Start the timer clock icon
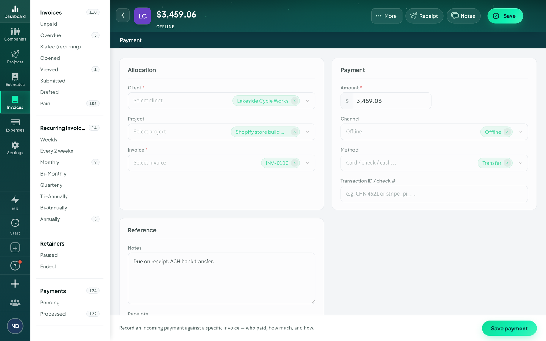Screen dimensions: 546x341 pyautogui.click(x=15, y=226)
